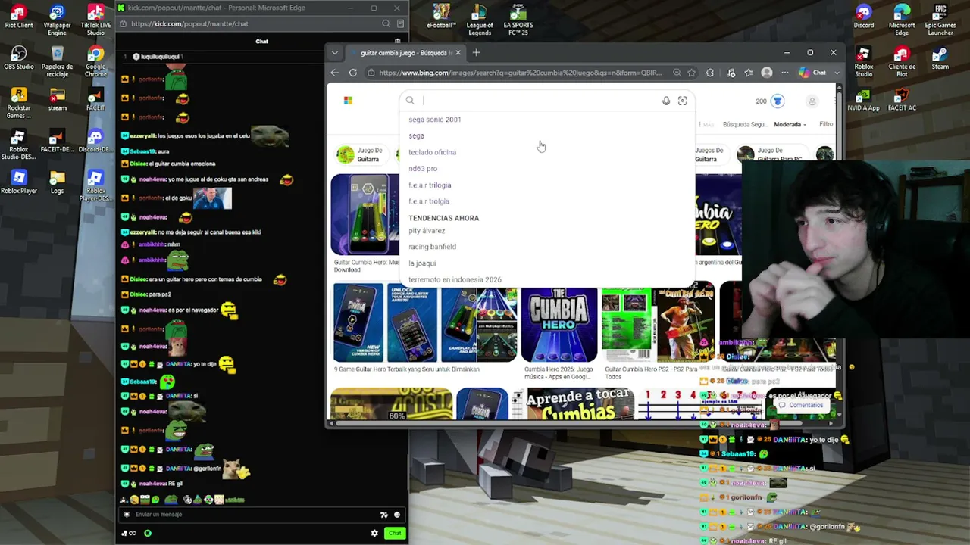This screenshot has height=545, width=970.
Task: Open NVIDIA App desktop shortcut
Action: point(864,100)
